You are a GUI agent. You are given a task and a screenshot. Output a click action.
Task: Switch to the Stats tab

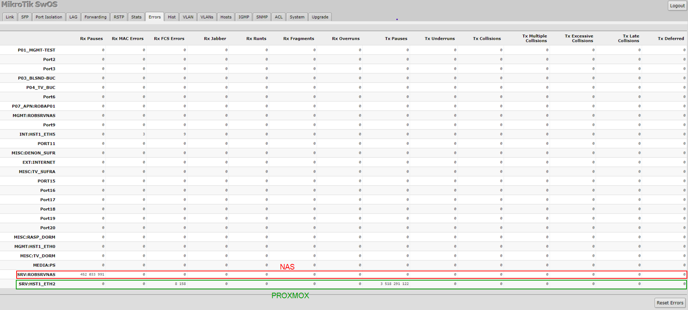click(x=136, y=17)
